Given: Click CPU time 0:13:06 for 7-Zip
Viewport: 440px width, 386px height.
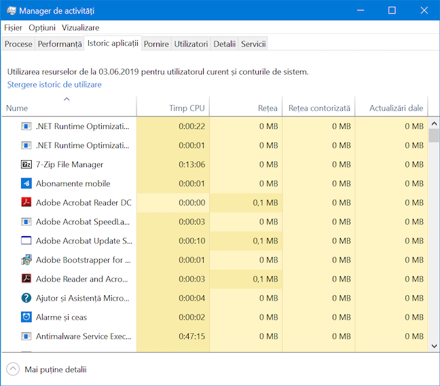Looking at the screenshot, I should (192, 165).
